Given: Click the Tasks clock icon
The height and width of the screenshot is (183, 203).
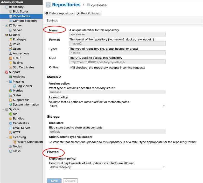Looking at the screenshot, I should (11, 151).
